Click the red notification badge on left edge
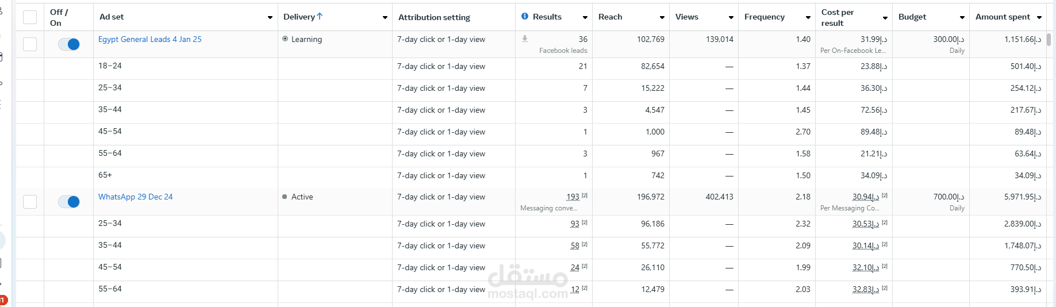Image resolution: width=1056 pixels, height=307 pixels. coord(3,300)
